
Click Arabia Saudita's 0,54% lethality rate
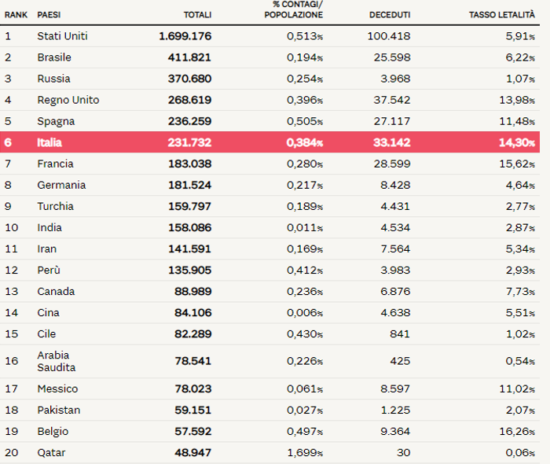point(520,361)
